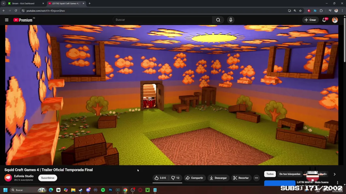Open tab search dropdown arrow
The height and width of the screenshot is (194, 346).
[4, 4]
